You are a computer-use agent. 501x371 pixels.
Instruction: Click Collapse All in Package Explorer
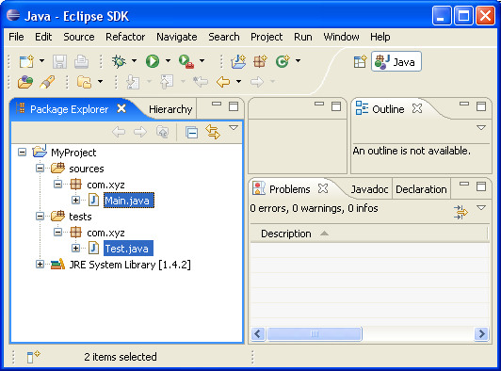192,132
